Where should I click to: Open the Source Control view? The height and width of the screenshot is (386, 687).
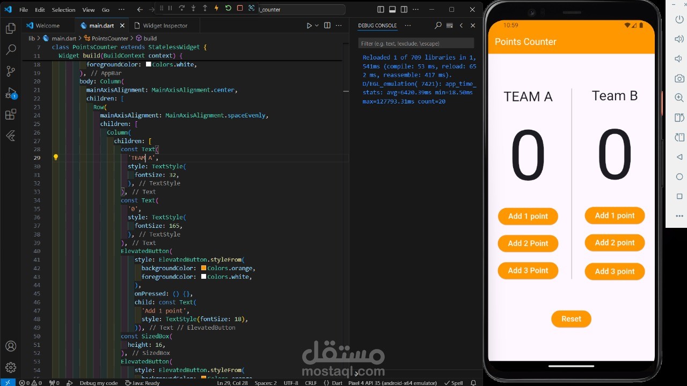pyautogui.click(x=11, y=71)
